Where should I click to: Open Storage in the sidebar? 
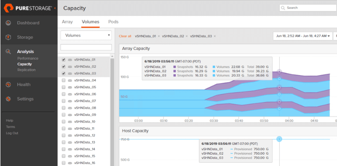tap(25, 37)
